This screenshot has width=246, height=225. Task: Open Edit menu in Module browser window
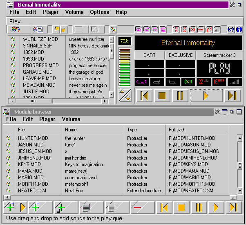(28, 119)
